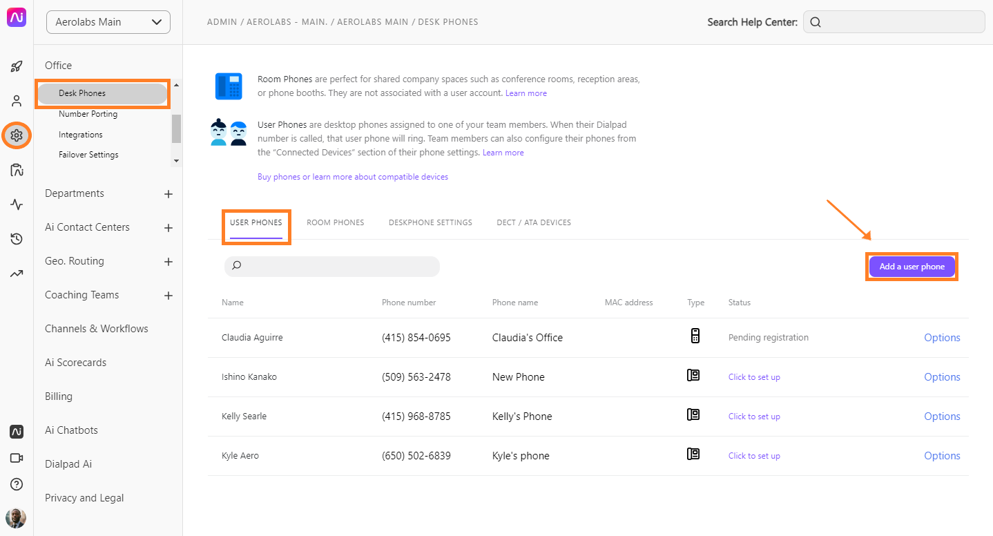Open the DECT / ATA Devices tab

[x=534, y=222]
